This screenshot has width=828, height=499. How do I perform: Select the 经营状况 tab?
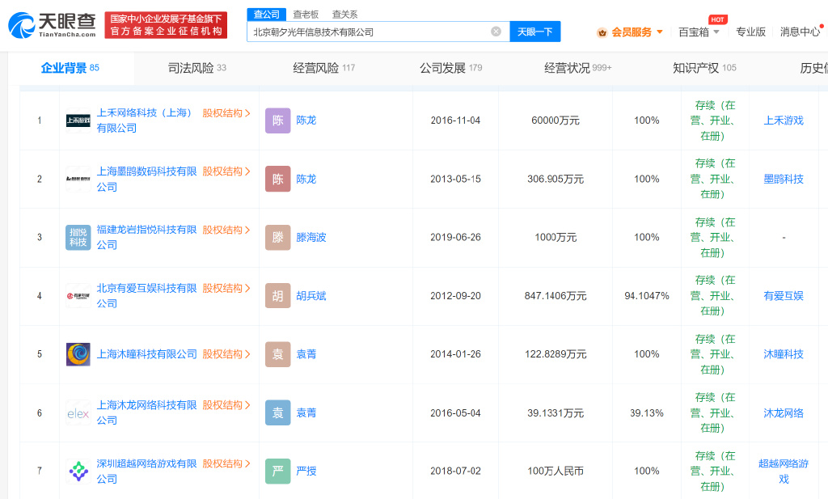point(577,68)
